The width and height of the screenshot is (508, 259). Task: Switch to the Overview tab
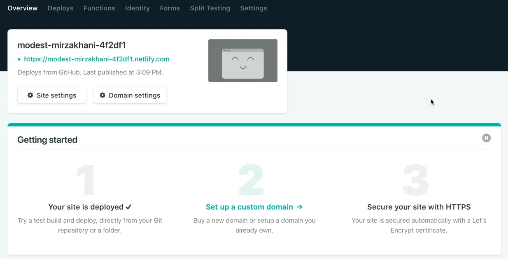[x=23, y=8]
